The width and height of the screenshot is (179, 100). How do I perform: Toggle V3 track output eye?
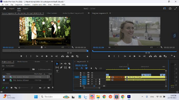click(92, 73)
